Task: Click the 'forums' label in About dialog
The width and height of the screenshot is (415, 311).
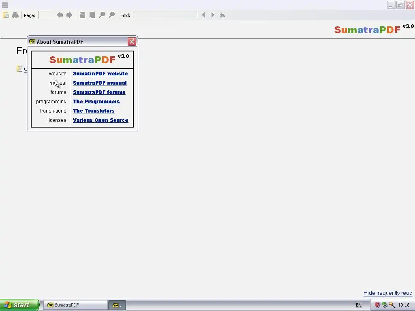Action: tap(58, 92)
